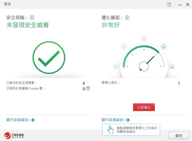Image resolution: width=192 pixels, height=141 pixels.
Task: Click the resolved security threats count 0
Action: pyautogui.click(x=84, y=83)
